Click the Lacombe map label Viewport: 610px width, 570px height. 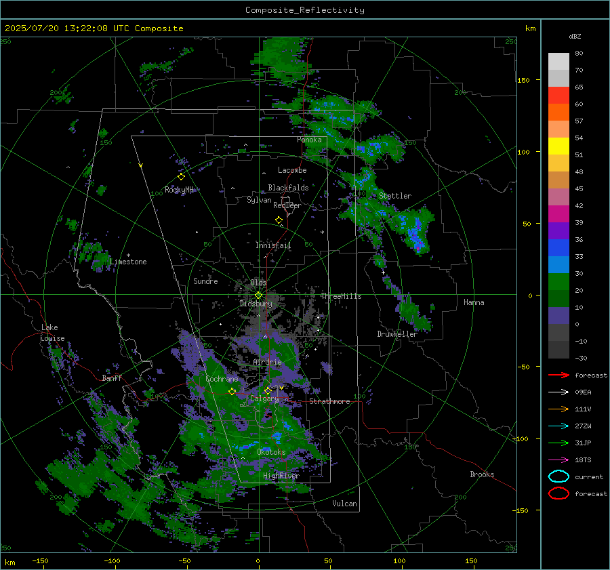292,170
